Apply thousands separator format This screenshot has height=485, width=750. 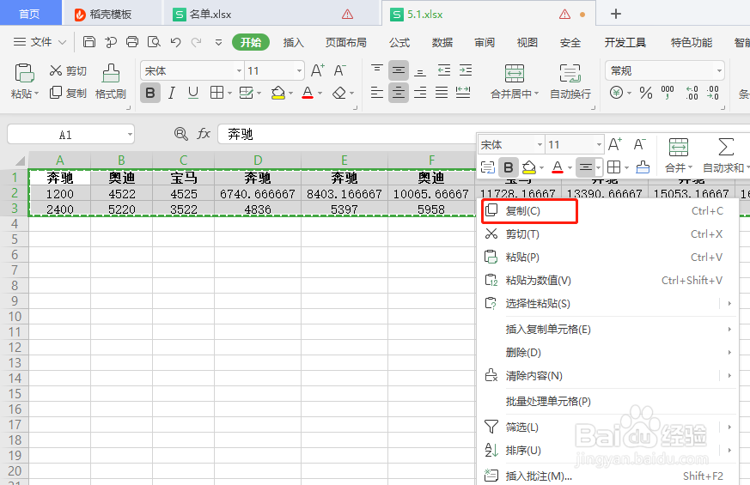coord(668,92)
